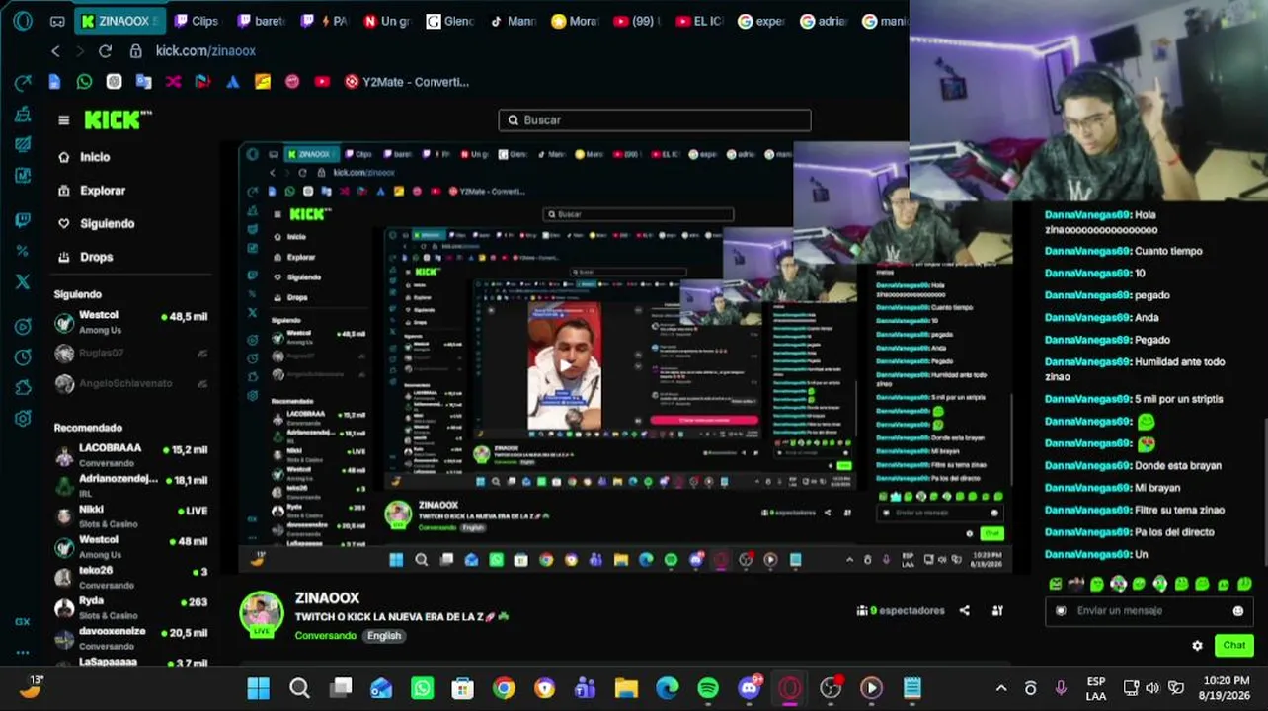Open Westcol in the Siguiendo list

pos(131,322)
